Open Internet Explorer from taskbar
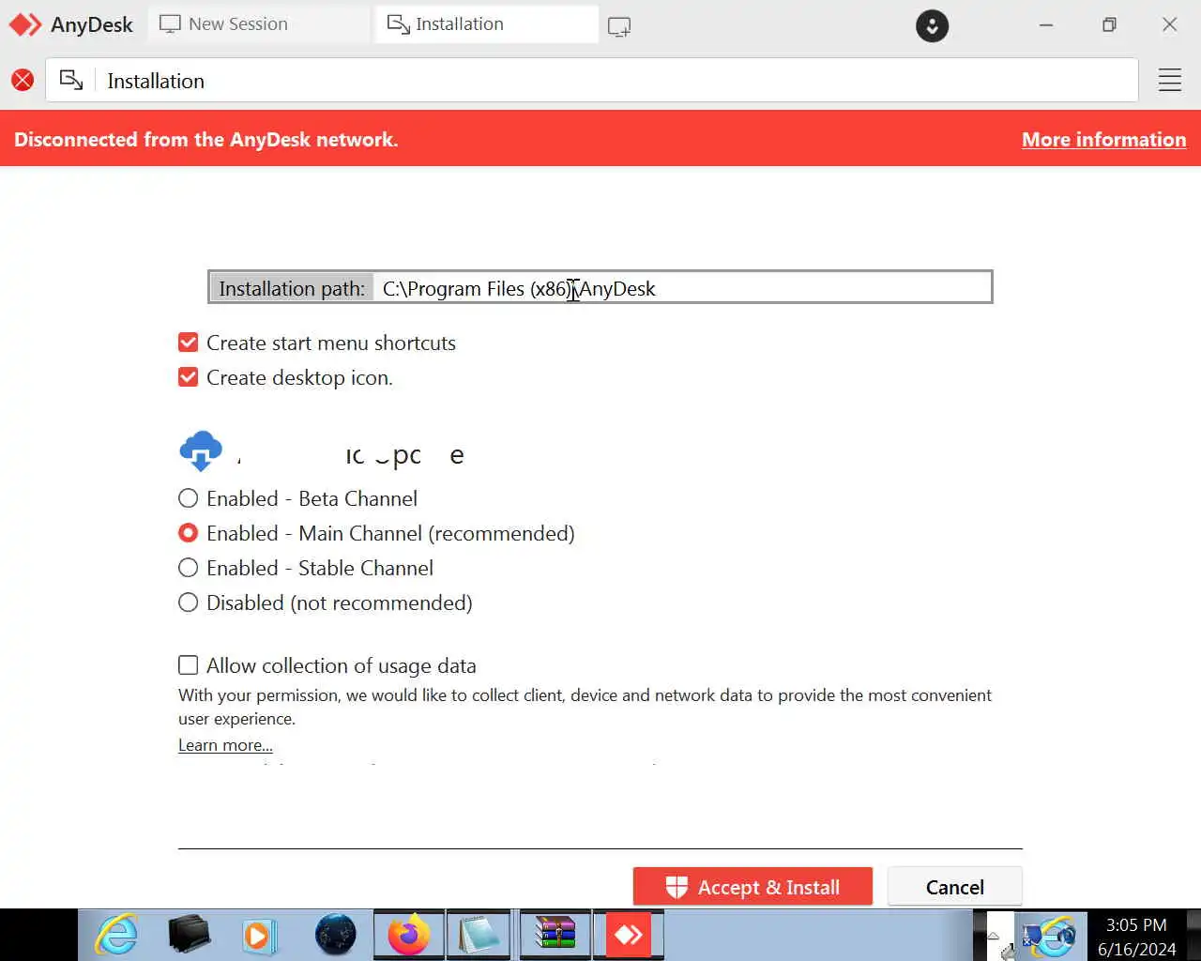This screenshot has height=961, width=1201. click(x=116, y=935)
